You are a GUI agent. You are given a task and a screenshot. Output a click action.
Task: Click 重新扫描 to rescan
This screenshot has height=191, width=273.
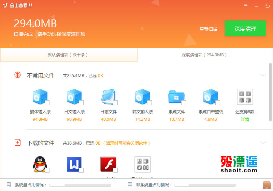coord(208,29)
